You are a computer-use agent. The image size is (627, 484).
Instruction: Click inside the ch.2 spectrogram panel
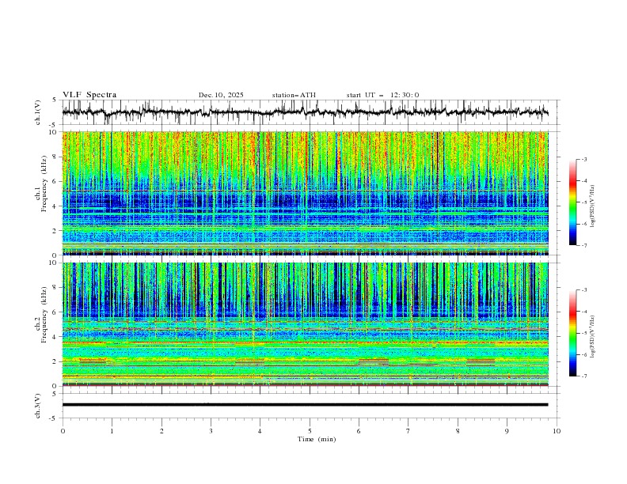coord(306,324)
